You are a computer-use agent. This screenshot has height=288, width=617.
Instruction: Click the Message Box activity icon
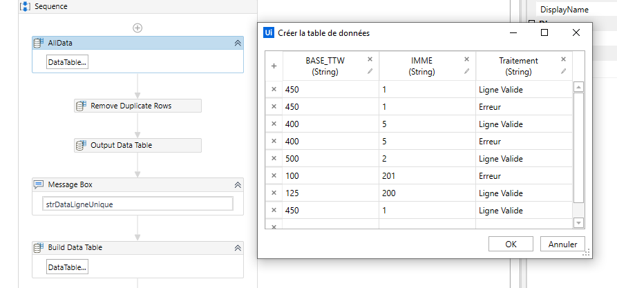click(x=39, y=185)
